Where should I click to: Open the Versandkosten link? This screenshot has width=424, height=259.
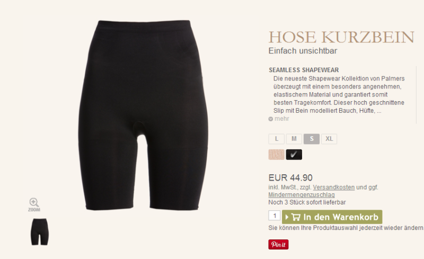pyautogui.click(x=334, y=187)
